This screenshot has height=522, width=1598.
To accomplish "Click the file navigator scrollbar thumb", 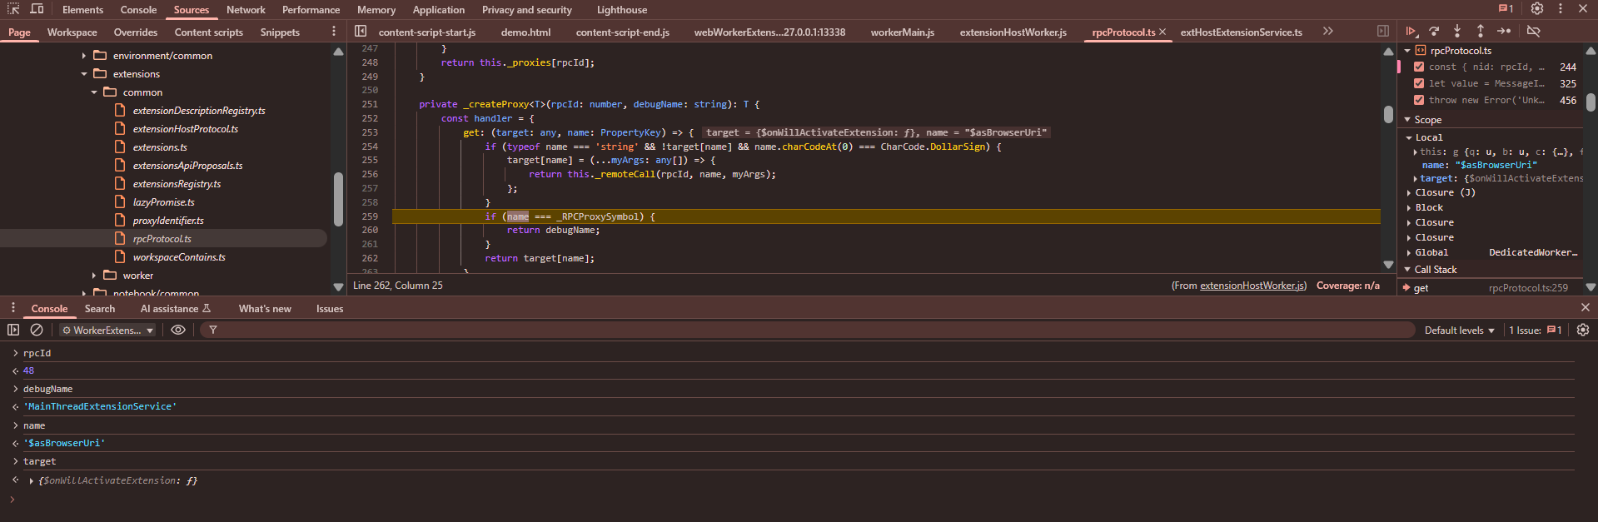I will pos(338,199).
